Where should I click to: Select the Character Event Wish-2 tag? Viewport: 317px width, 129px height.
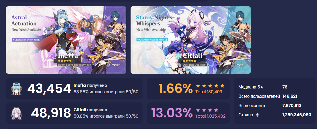pyautogui.click(x=151, y=40)
